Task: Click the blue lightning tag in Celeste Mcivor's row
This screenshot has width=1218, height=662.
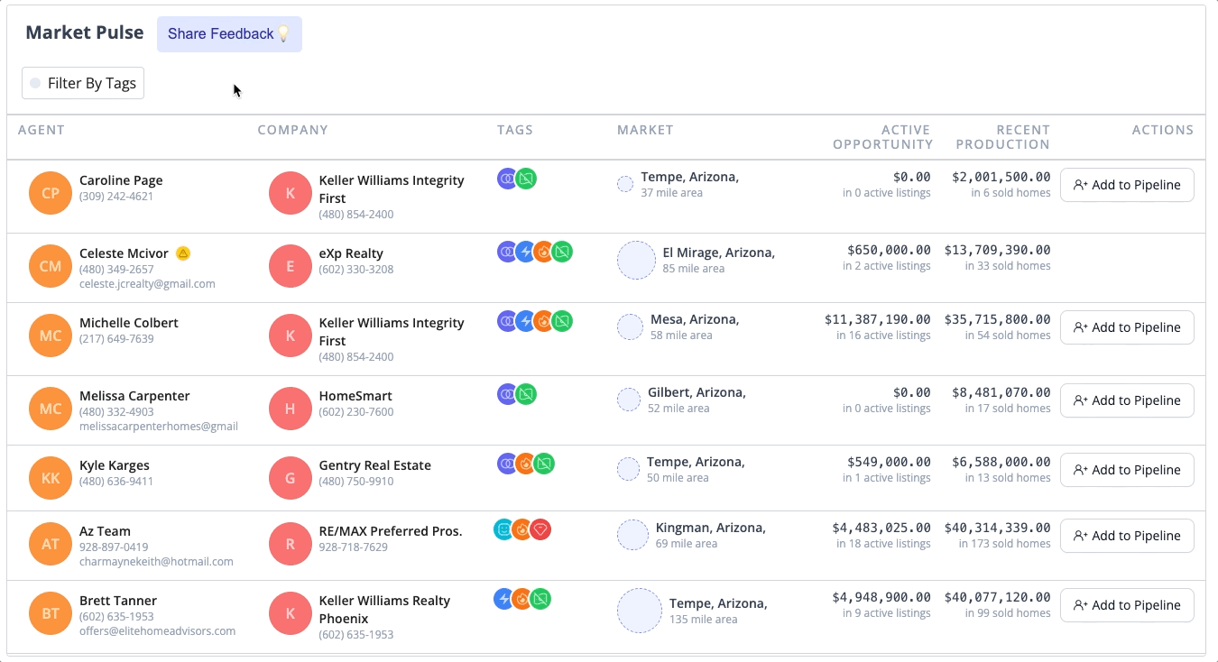Action: [526, 252]
